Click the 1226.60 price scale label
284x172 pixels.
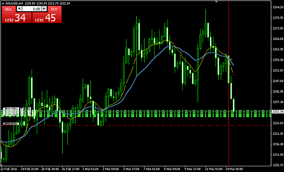pyautogui.click(x=278, y=123)
